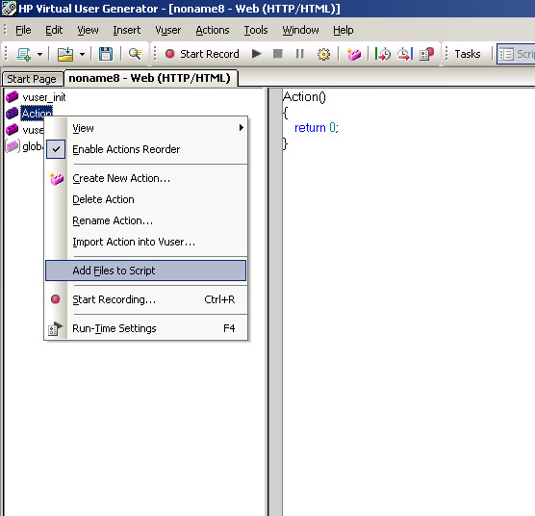Choose Create New Action… menu entry
The image size is (535, 516).
click(146, 178)
